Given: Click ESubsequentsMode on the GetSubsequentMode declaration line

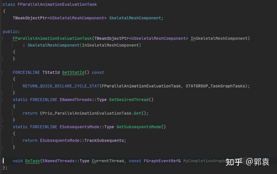Looking at the screenshot, I should click(x=79, y=127).
